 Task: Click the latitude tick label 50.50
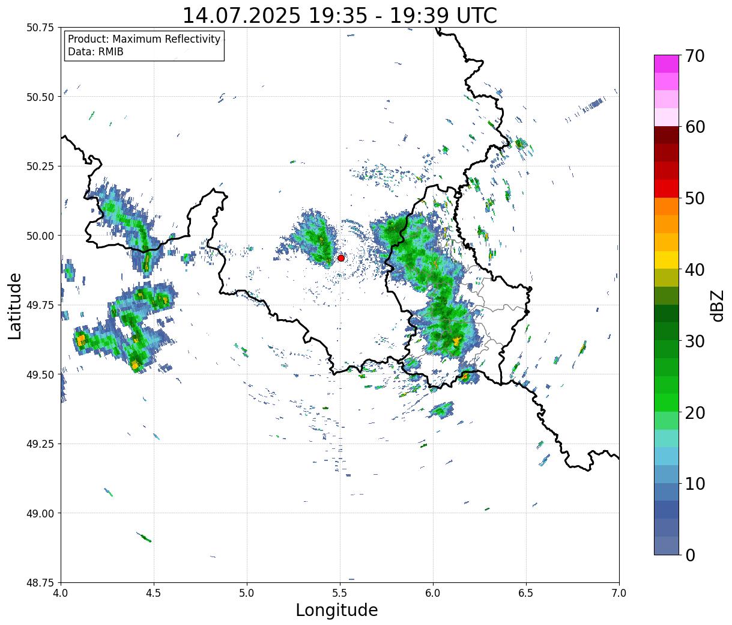pos(40,97)
